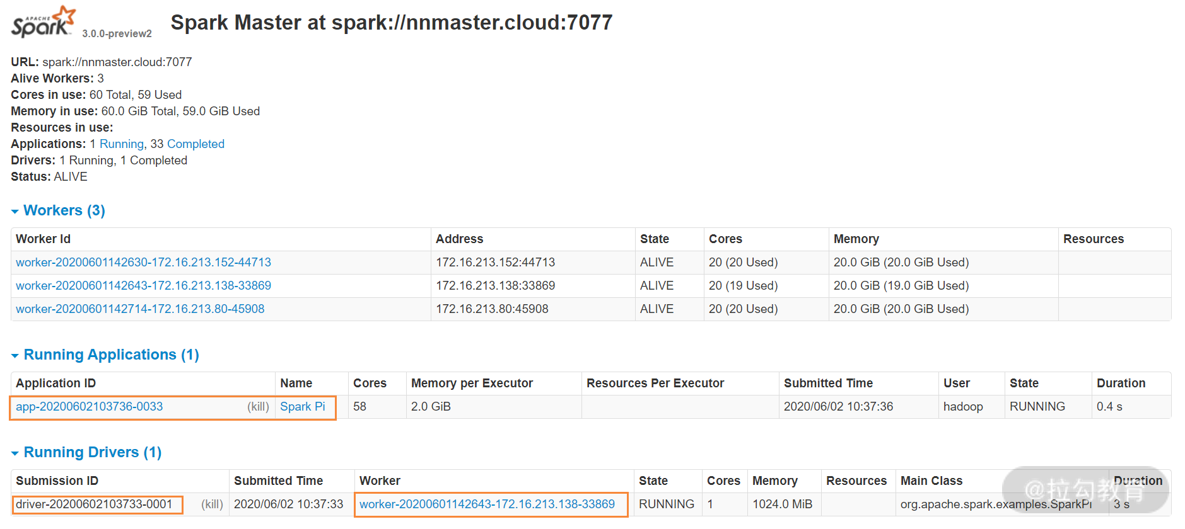Open worker-20200601142714-172.16.213.80-45908 link
The height and width of the screenshot is (529, 1185).
click(140, 309)
